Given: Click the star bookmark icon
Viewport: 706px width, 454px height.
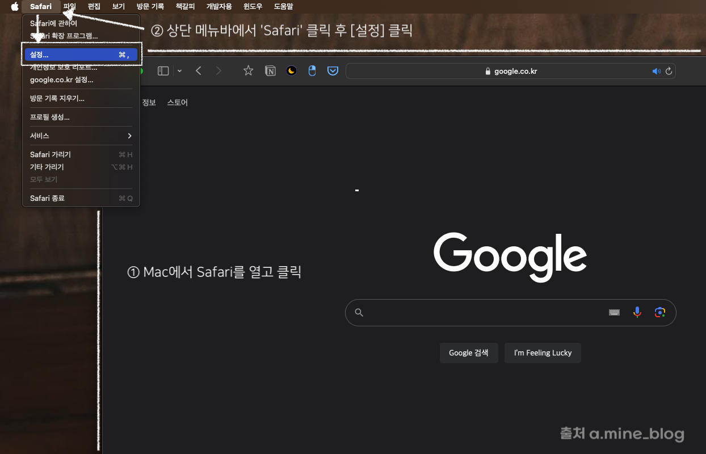Looking at the screenshot, I should click(248, 71).
